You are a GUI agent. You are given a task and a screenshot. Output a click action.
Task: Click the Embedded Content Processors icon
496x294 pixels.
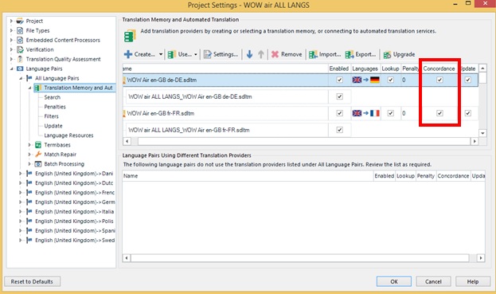(20, 40)
